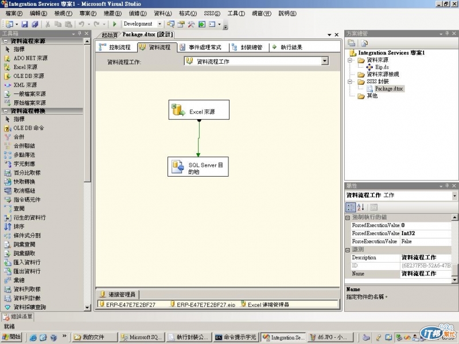Open the properties object selector dropdown
The width and height of the screenshot is (459, 344).
click(x=454, y=196)
